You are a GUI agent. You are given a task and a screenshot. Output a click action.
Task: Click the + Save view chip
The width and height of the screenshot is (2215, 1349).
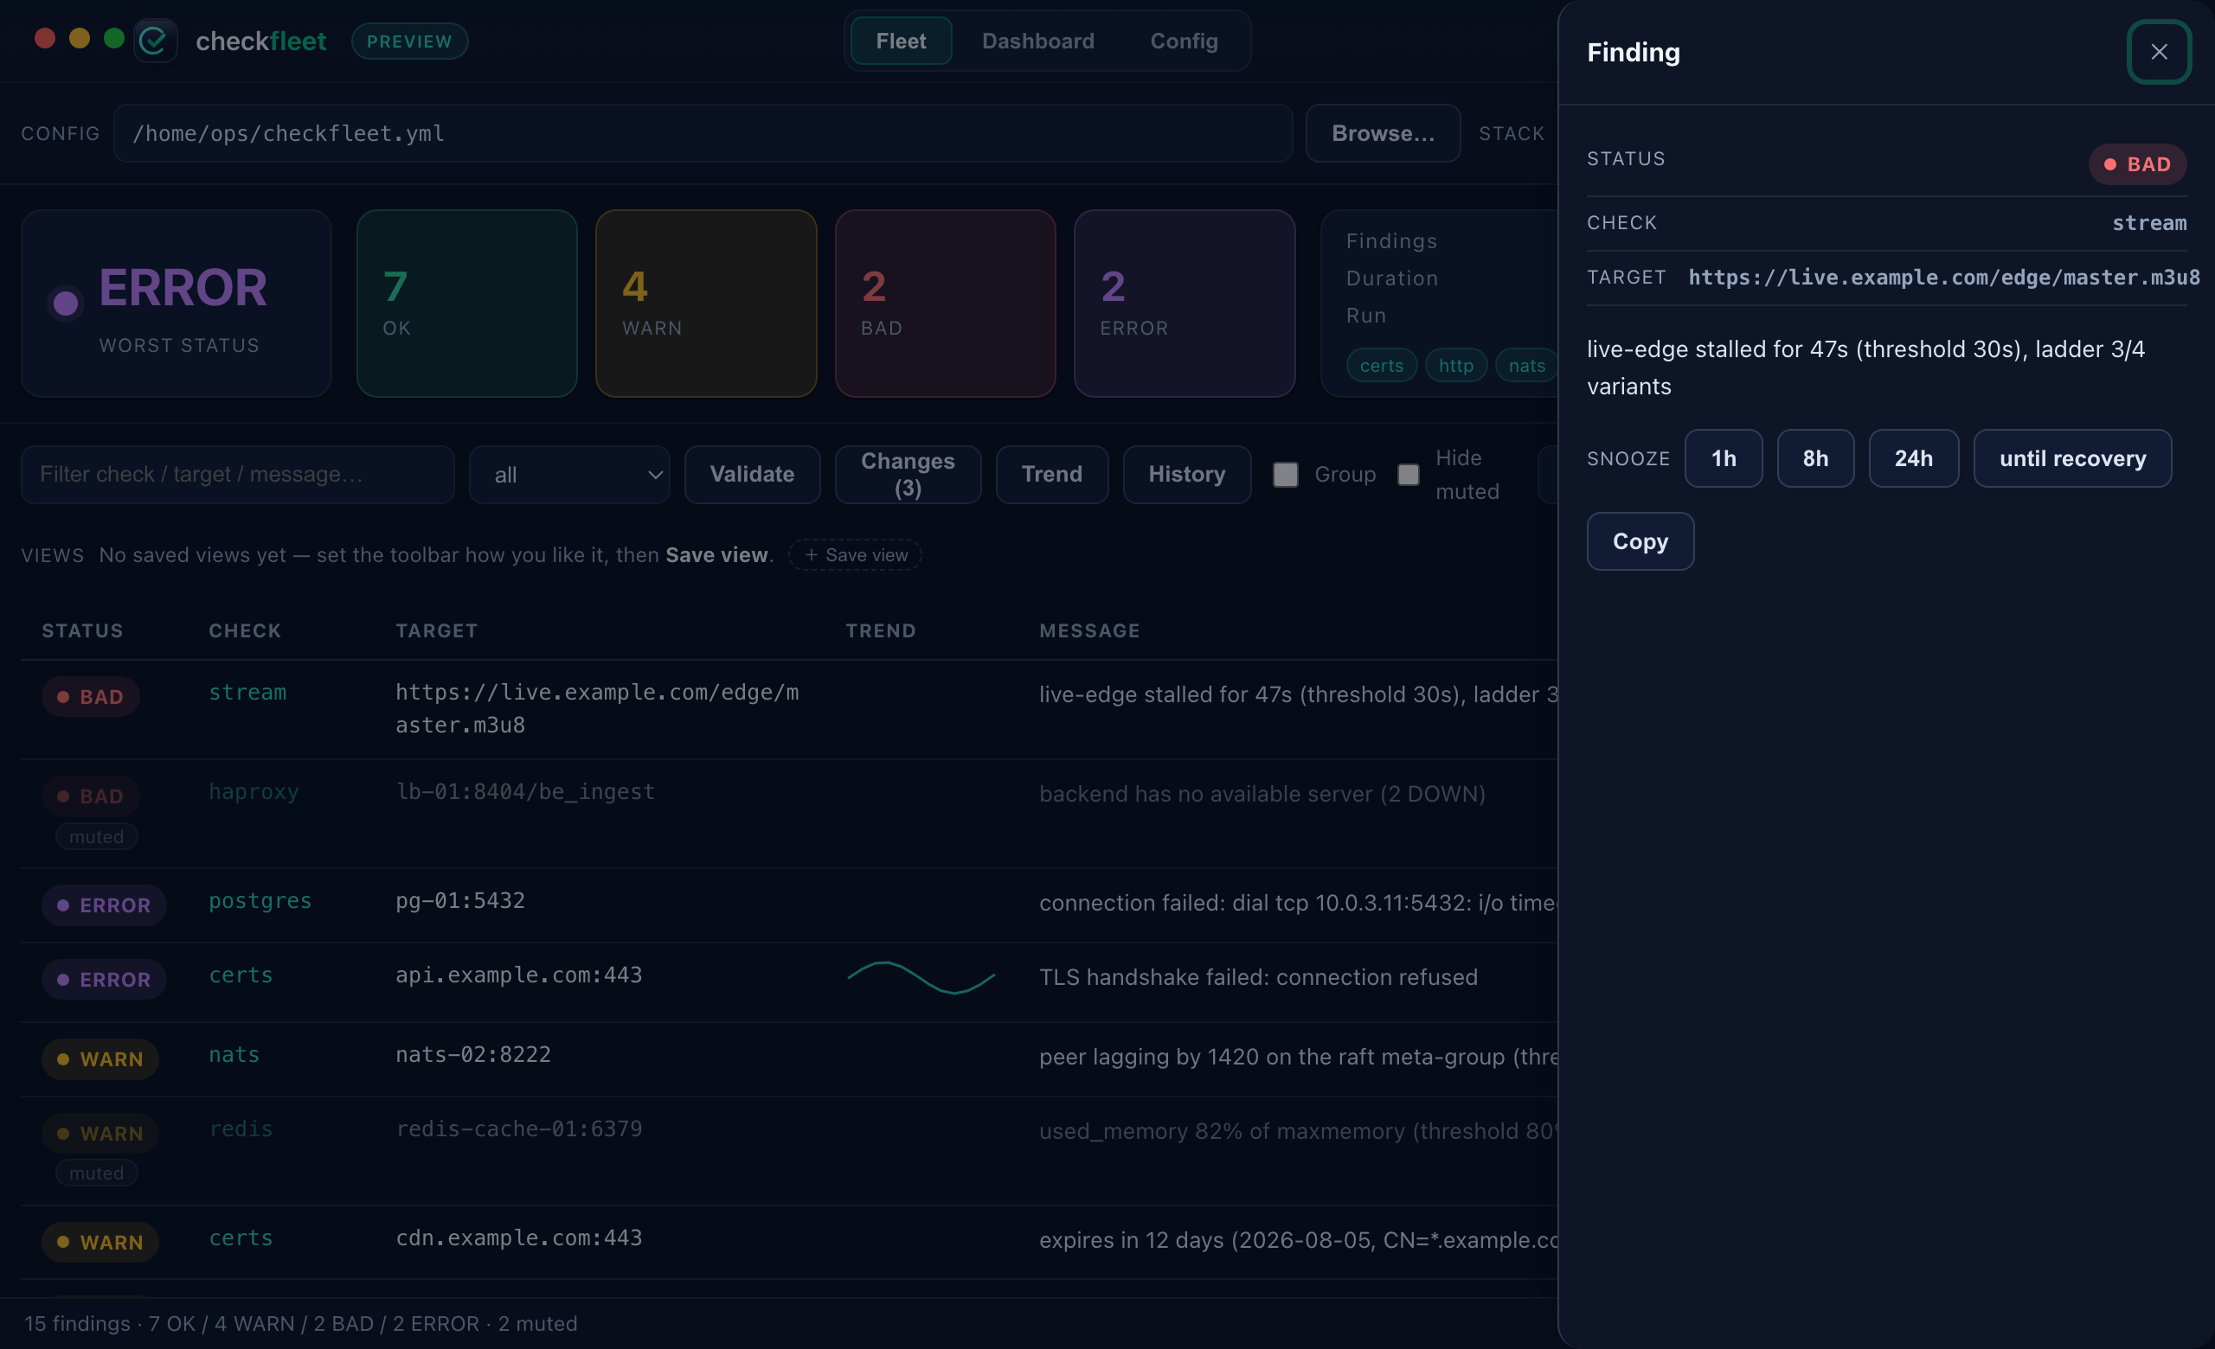(854, 555)
